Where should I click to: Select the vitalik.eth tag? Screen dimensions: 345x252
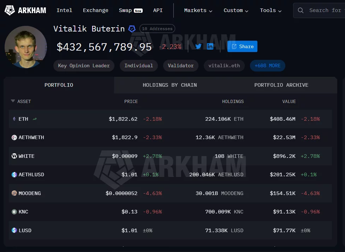tap(224, 65)
